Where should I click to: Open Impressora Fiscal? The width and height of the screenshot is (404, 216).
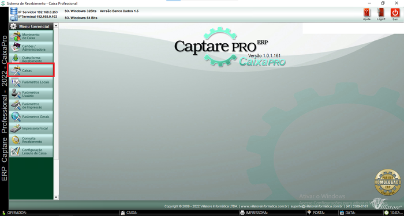(x=31, y=128)
